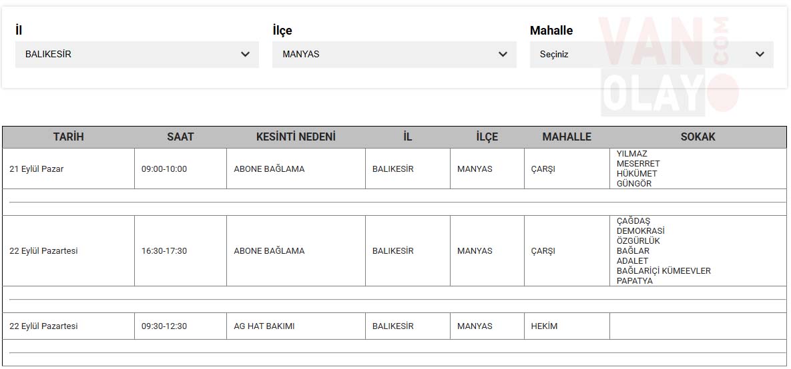Select the 16:30-17:30 time cell

coord(181,250)
